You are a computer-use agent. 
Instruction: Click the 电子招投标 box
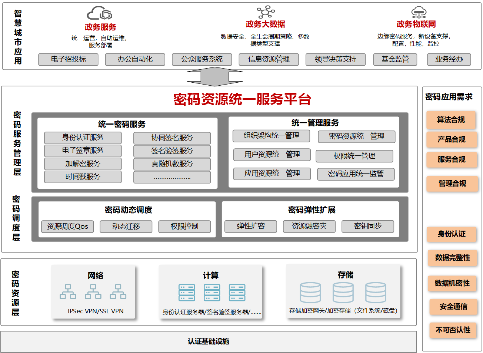69,59
